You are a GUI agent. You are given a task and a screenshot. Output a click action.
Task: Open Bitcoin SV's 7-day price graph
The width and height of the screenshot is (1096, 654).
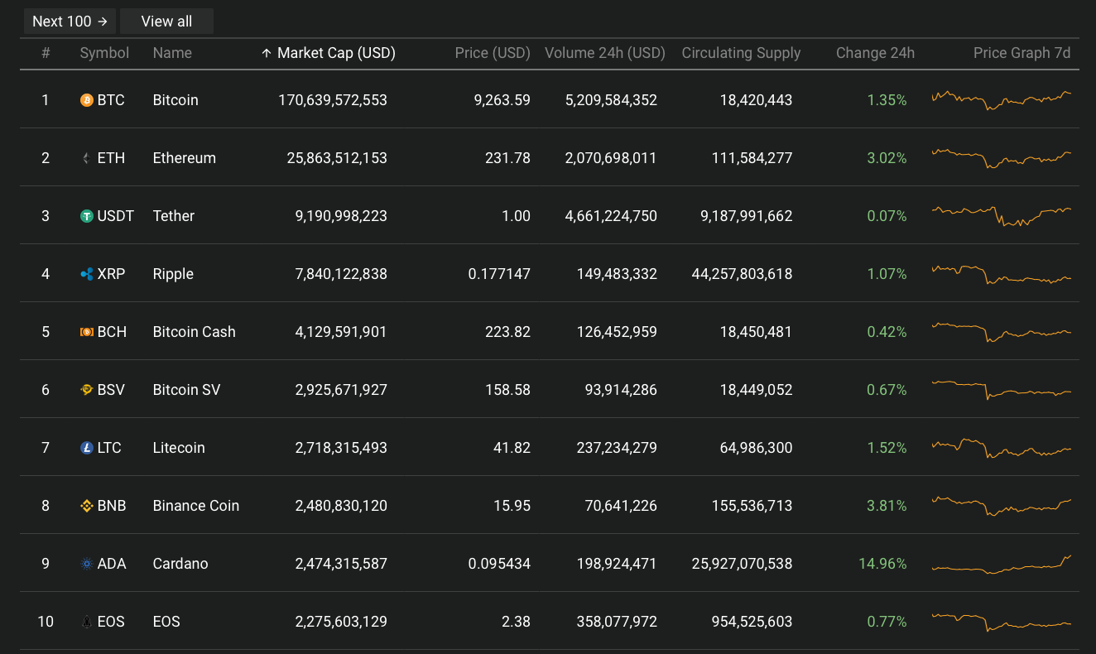1002,390
